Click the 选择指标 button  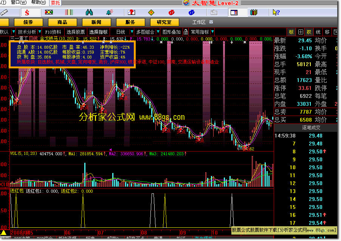[x=99, y=32]
